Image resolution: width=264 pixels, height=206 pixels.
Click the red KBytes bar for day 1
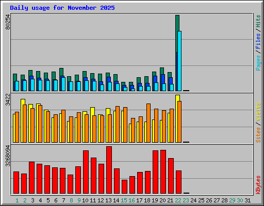coord(16,183)
